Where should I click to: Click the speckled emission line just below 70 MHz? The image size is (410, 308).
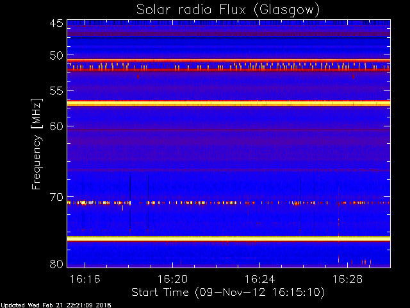(229, 203)
